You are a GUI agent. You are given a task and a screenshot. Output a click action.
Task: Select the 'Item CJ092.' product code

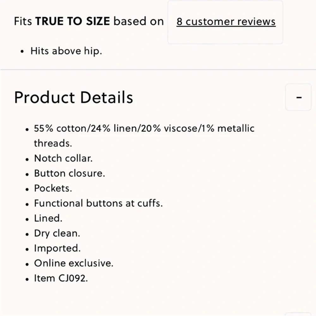(61, 278)
